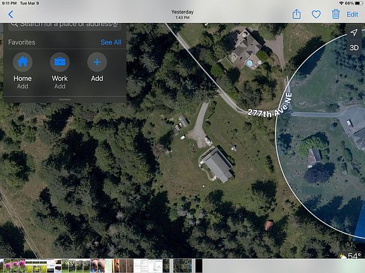Tap the Yesterday 1:43 PM title

pos(182,14)
